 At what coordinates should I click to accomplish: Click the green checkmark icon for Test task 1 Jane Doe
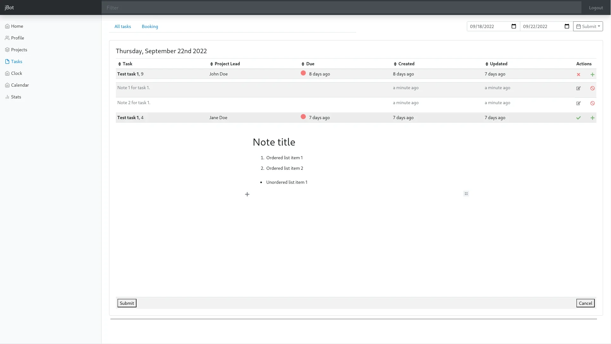(578, 118)
